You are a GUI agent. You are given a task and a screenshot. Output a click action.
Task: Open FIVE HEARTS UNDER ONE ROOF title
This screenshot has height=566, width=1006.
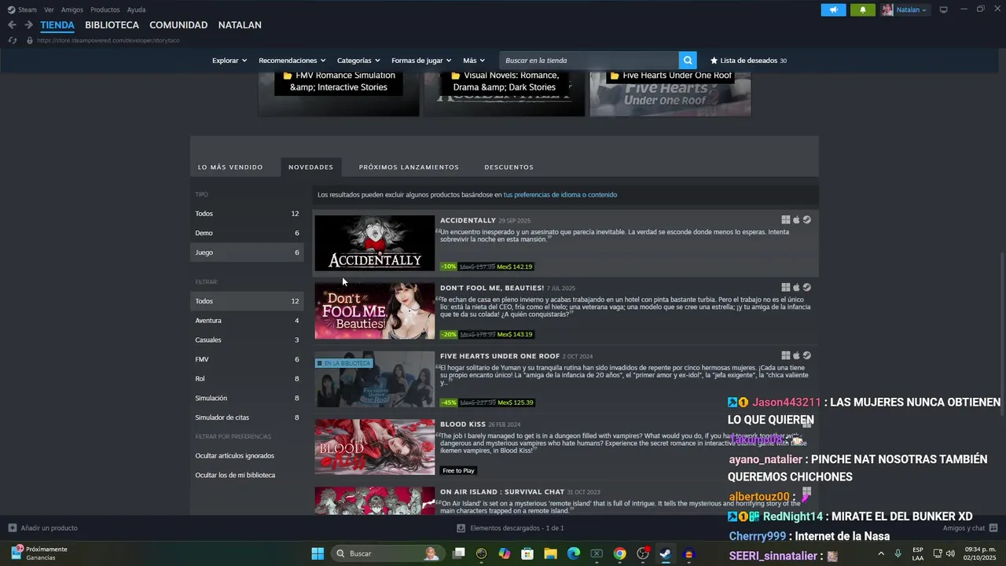(500, 356)
